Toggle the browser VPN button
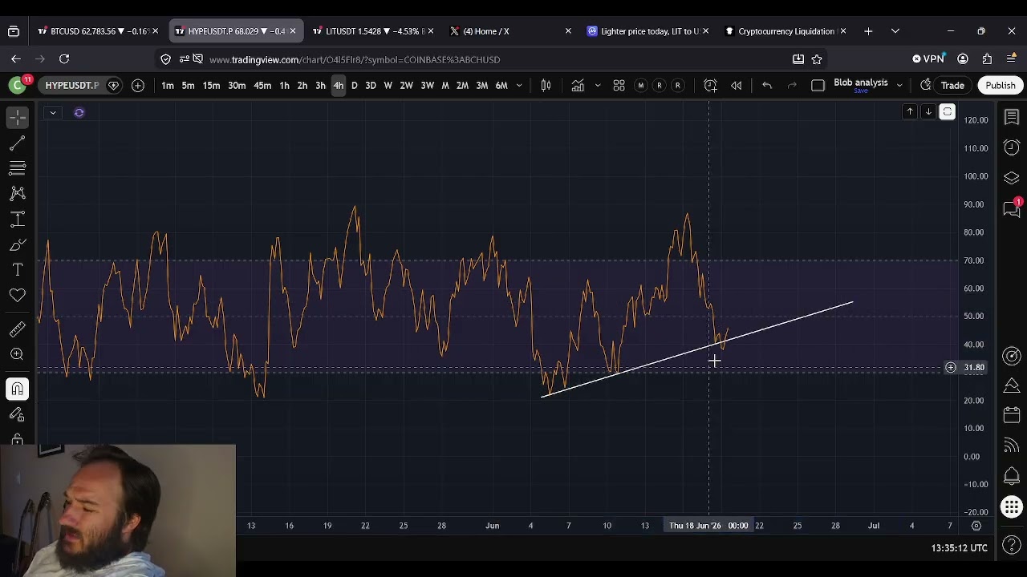The width and height of the screenshot is (1027, 577). [x=928, y=59]
